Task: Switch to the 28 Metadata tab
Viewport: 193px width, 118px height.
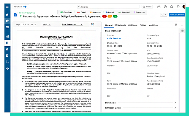Action: 120,25
